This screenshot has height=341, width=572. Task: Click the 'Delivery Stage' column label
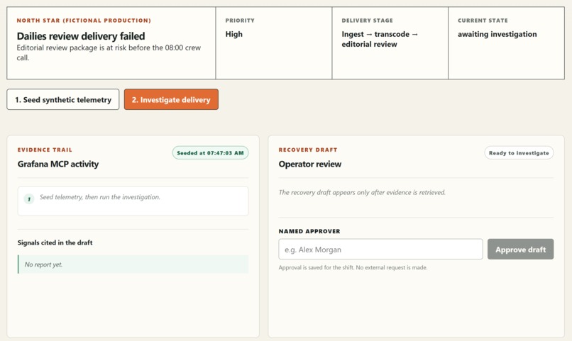[367, 21]
